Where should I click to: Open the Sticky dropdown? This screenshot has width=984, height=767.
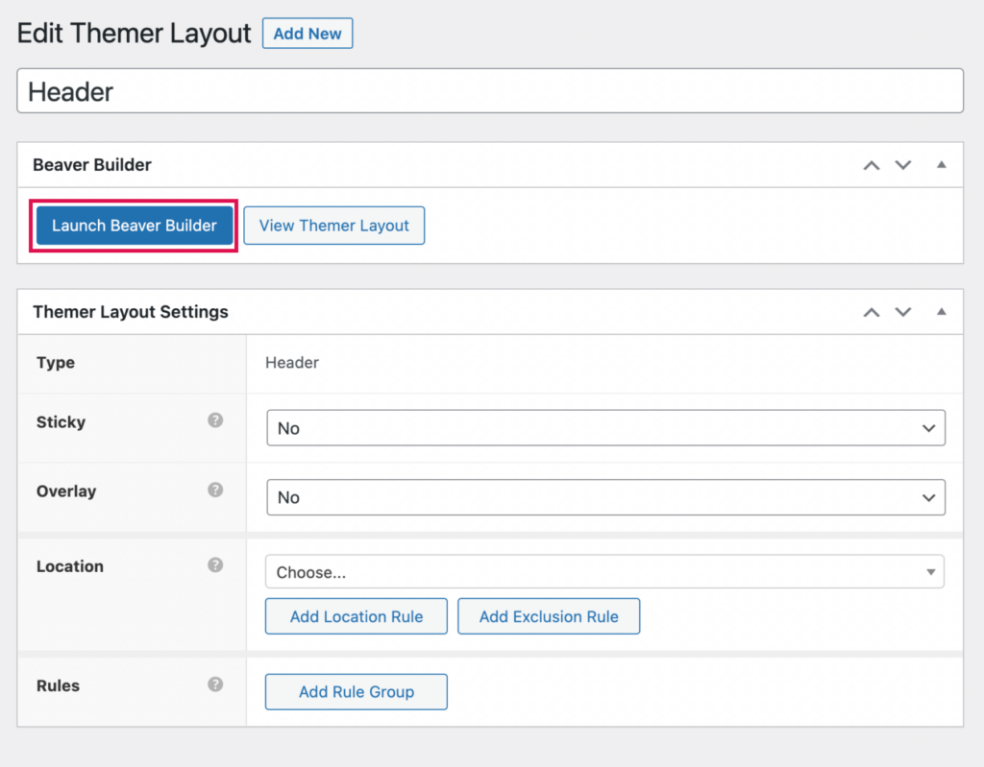[x=605, y=428]
